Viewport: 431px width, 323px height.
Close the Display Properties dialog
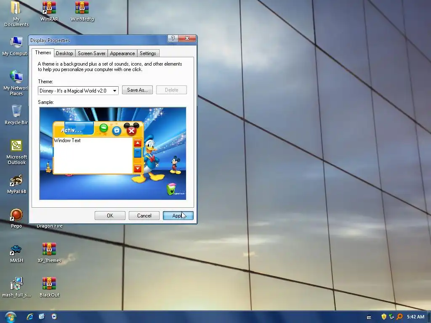click(187, 38)
